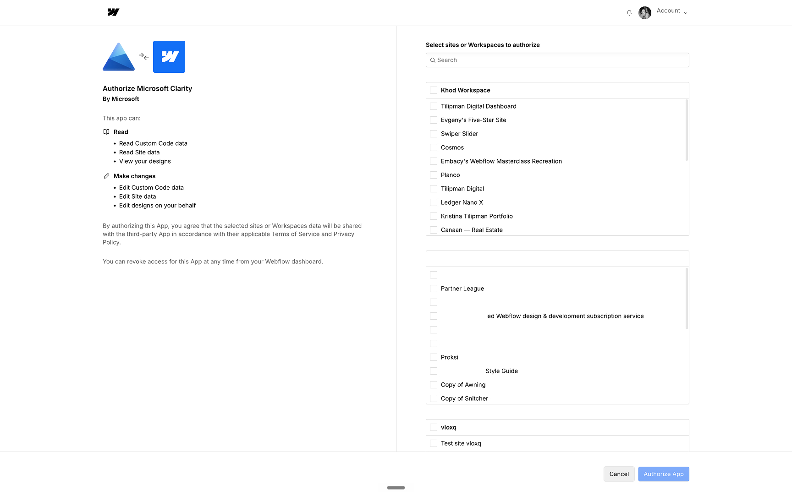Screen dimensions: 792x496
Task: Click the Swiper Slider site name
Action: coord(459,134)
